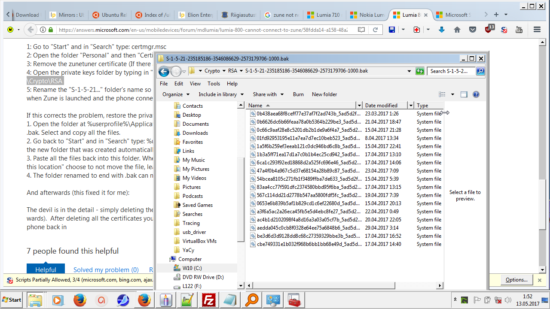Select the W10 (C:) drive
The image size is (550, 309).
click(192, 268)
